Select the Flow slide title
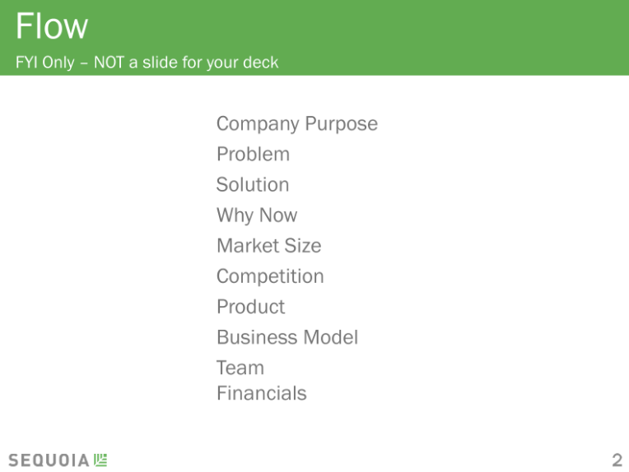The width and height of the screenshot is (629, 472). [x=52, y=26]
